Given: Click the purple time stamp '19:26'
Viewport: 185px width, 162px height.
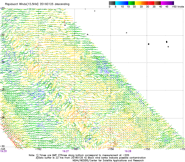Looking at the screenshot, I should click(3, 151).
